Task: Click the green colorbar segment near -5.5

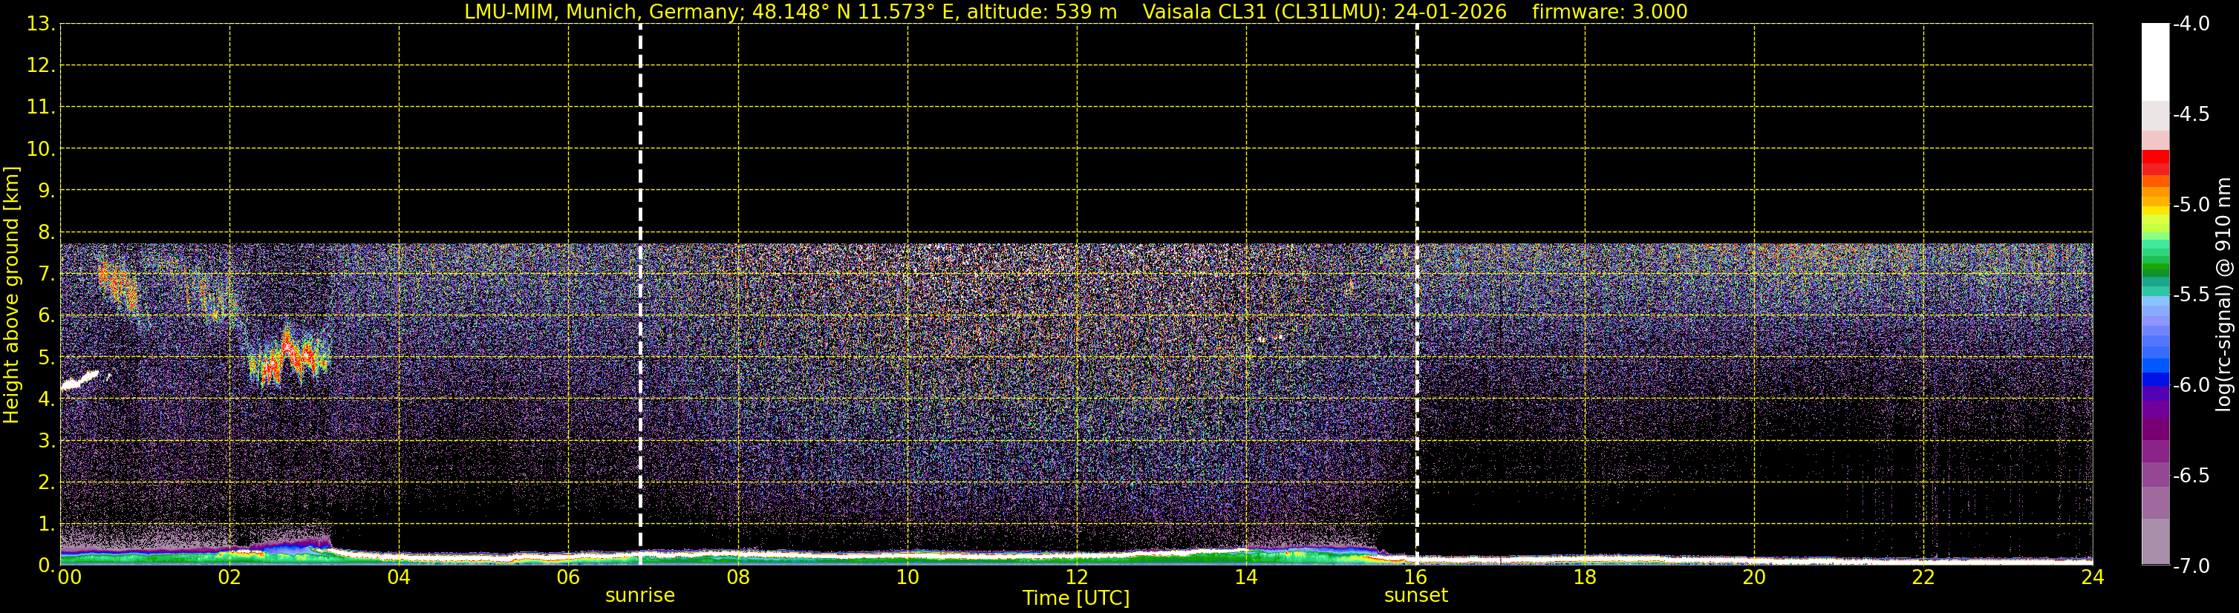Action: coord(2156,271)
